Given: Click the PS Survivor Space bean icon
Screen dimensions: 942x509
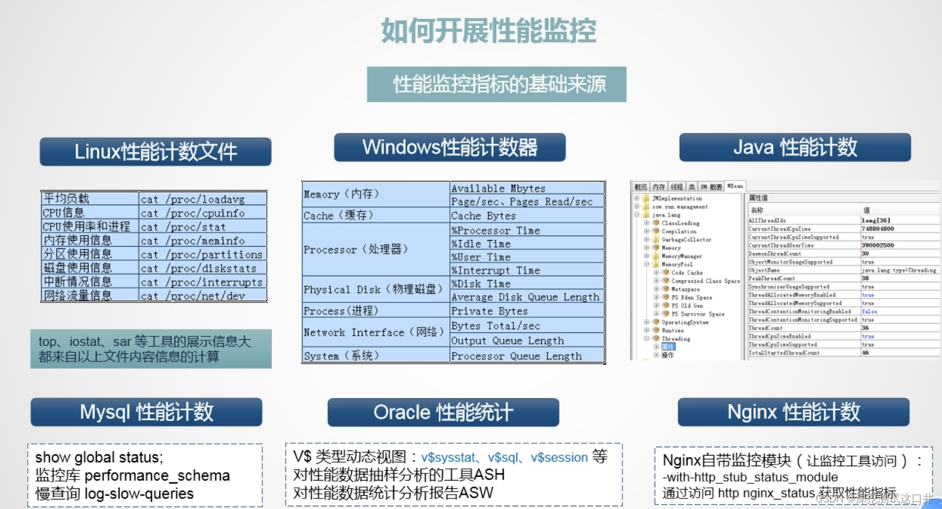Looking at the screenshot, I should 665,314.
